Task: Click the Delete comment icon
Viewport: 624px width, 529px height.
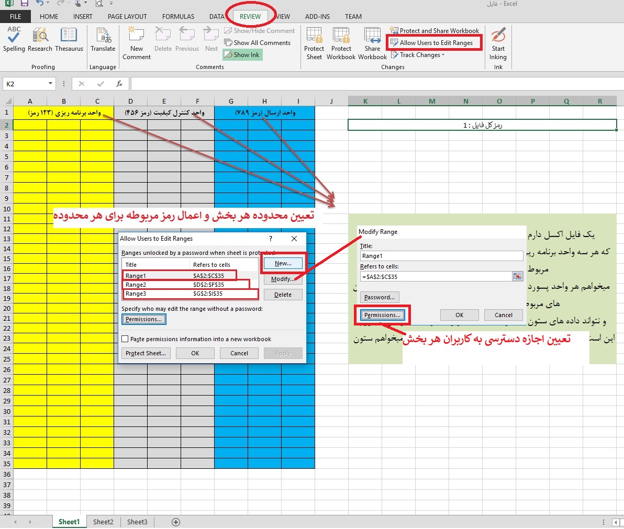Action: coord(163,39)
